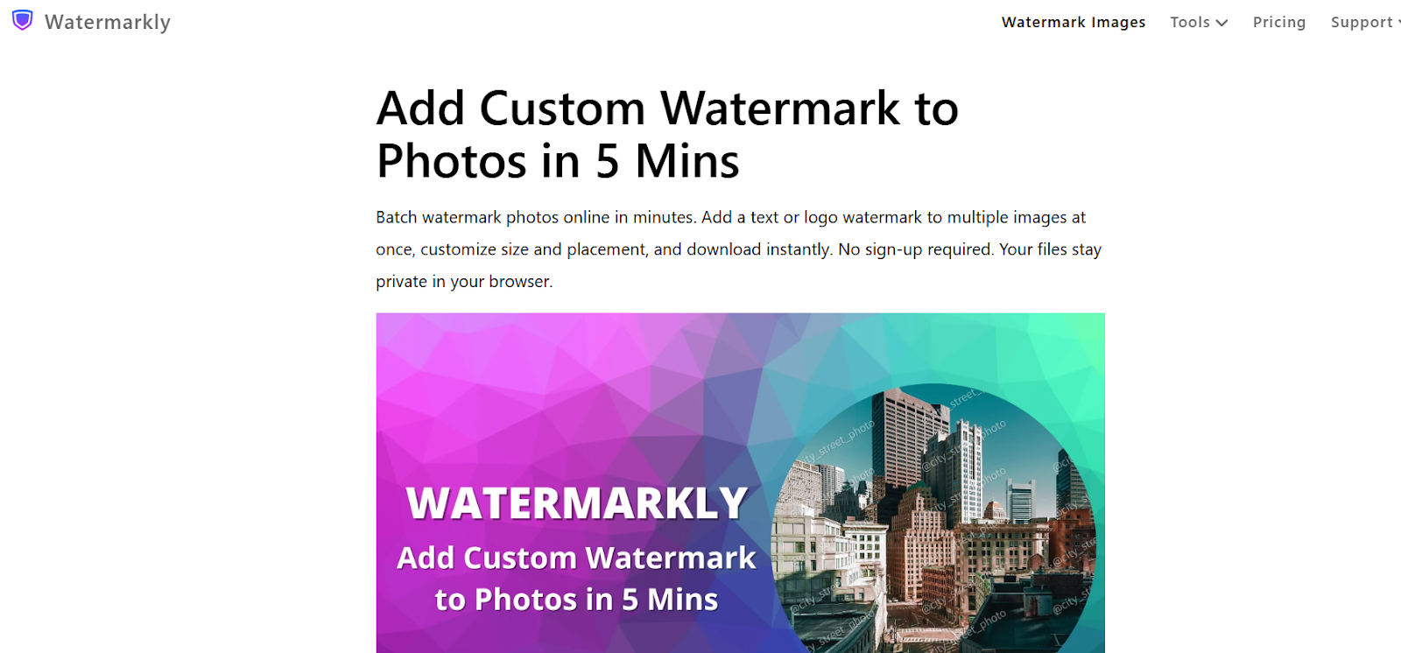
Task: Go to the Pricing page
Action: 1279,22
